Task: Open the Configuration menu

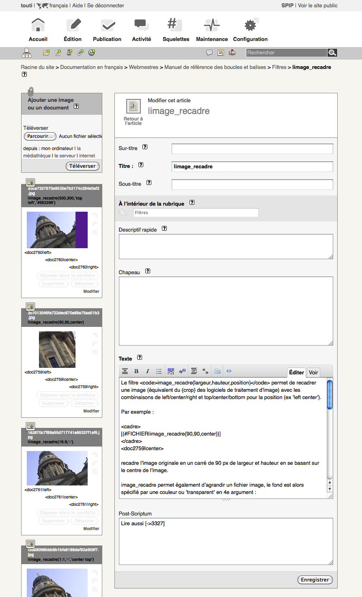Action: pyautogui.click(x=250, y=30)
